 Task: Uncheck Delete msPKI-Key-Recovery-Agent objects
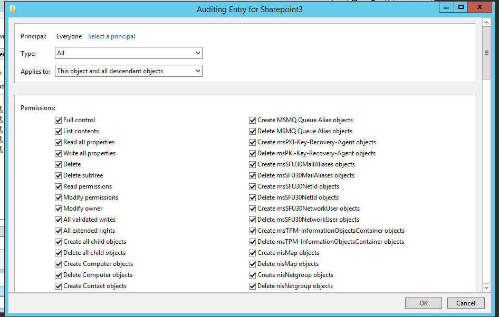point(253,153)
